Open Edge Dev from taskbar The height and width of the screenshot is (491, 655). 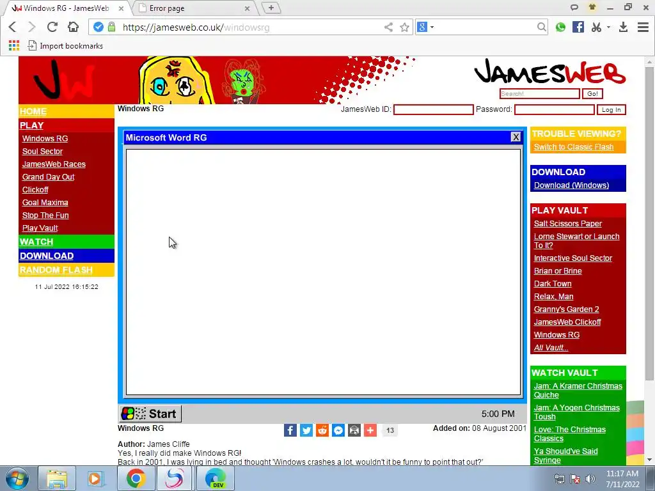click(216, 478)
